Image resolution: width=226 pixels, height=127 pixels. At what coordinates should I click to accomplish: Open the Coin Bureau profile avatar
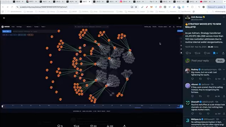[x=188, y=18]
